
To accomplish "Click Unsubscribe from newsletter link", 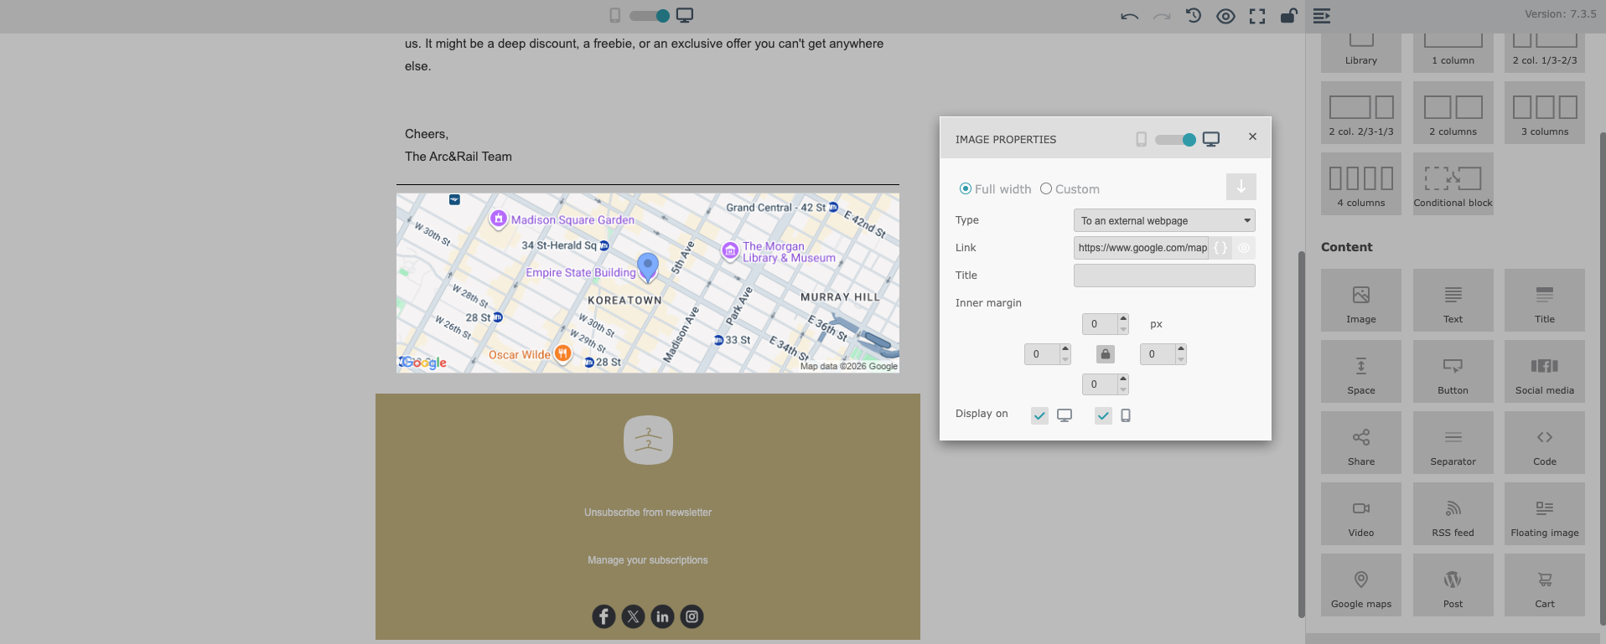I will (x=647, y=513).
